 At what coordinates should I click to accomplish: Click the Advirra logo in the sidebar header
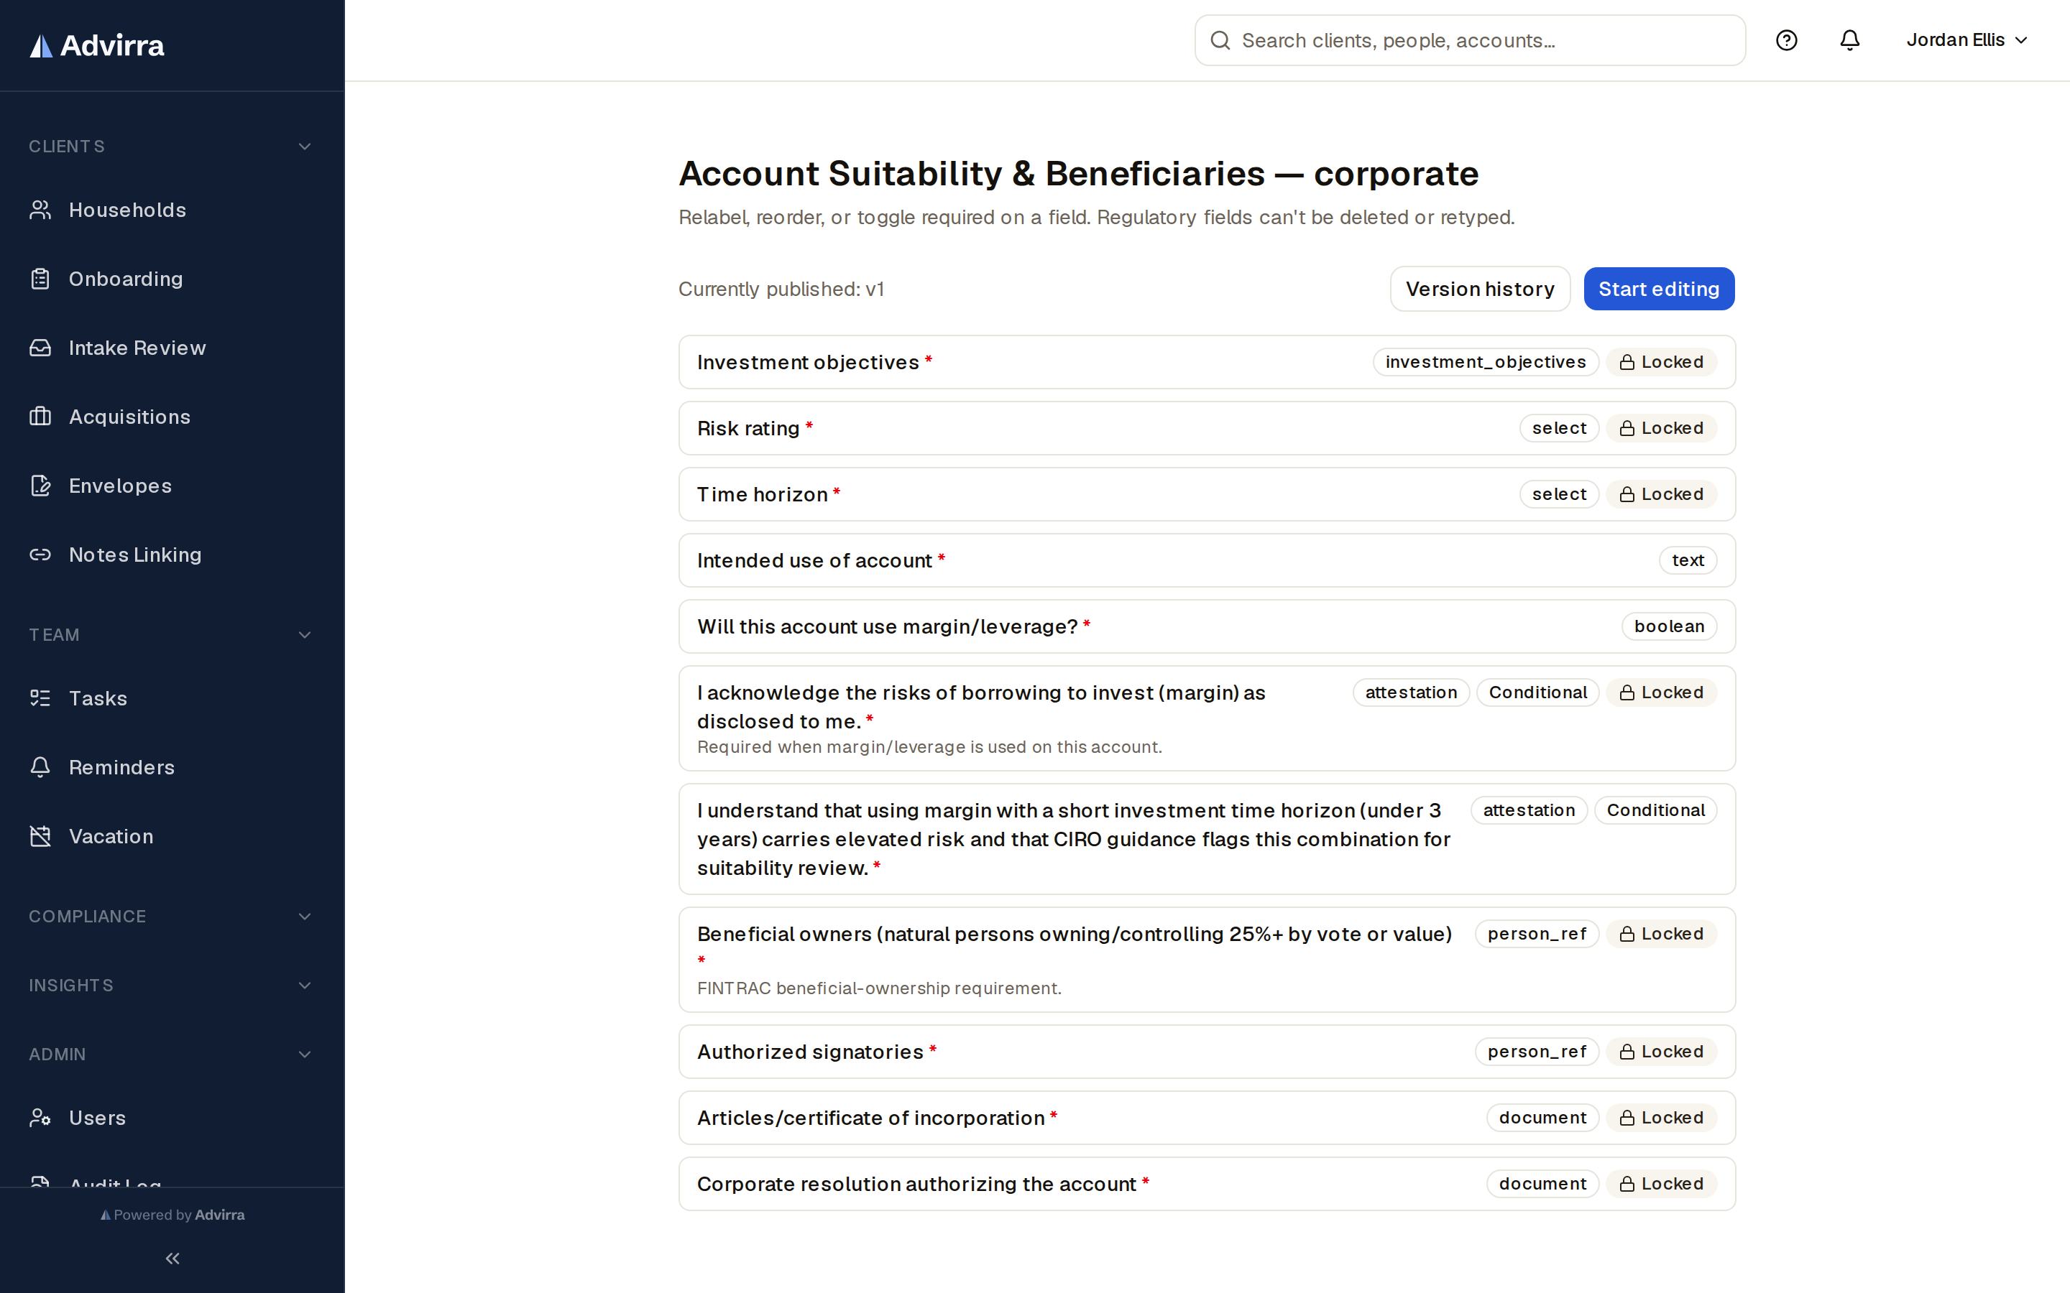[x=96, y=45]
